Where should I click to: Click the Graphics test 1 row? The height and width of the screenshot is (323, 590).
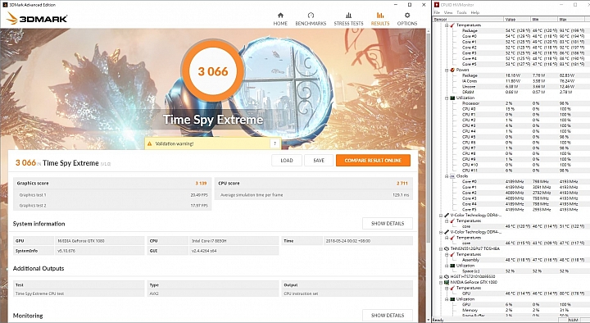(x=112, y=195)
